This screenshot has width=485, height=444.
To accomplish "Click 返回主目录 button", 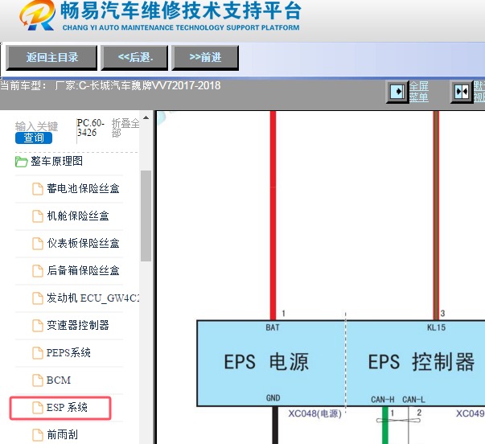I will 51,58.
